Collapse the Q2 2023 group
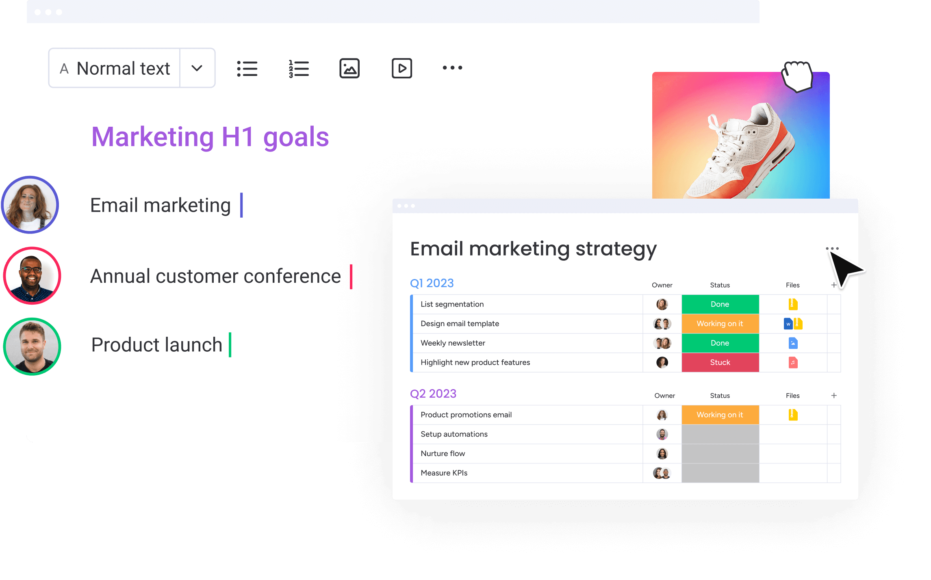Image resolution: width=931 pixels, height=580 pixels. (433, 394)
